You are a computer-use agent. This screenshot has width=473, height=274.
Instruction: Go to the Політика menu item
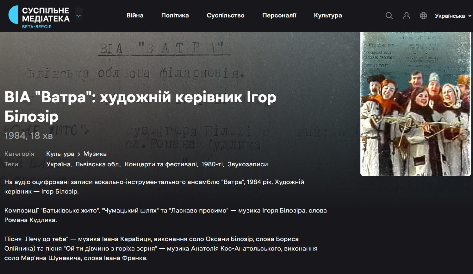pos(175,16)
